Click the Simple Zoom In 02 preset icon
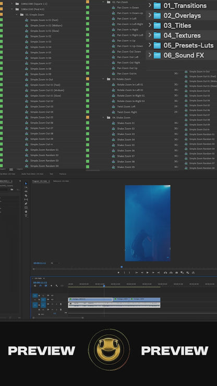 pos(27,36)
